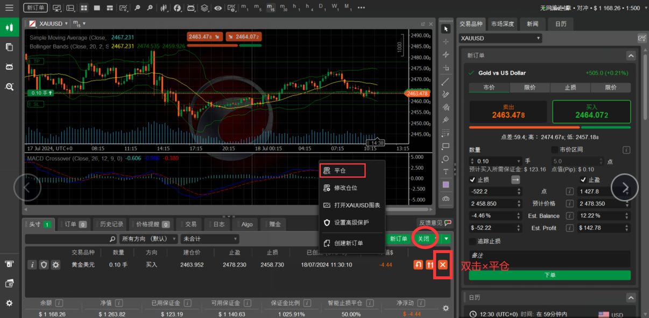Select the multi-chart grid layout icon

84,8
